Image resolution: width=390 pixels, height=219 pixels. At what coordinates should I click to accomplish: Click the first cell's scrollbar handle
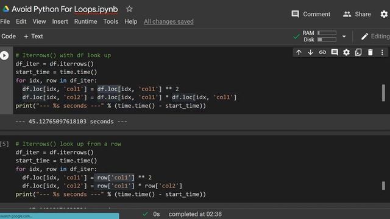(383, 93)
